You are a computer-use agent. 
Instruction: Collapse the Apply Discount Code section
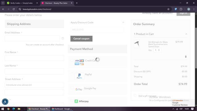coord(123,22)
